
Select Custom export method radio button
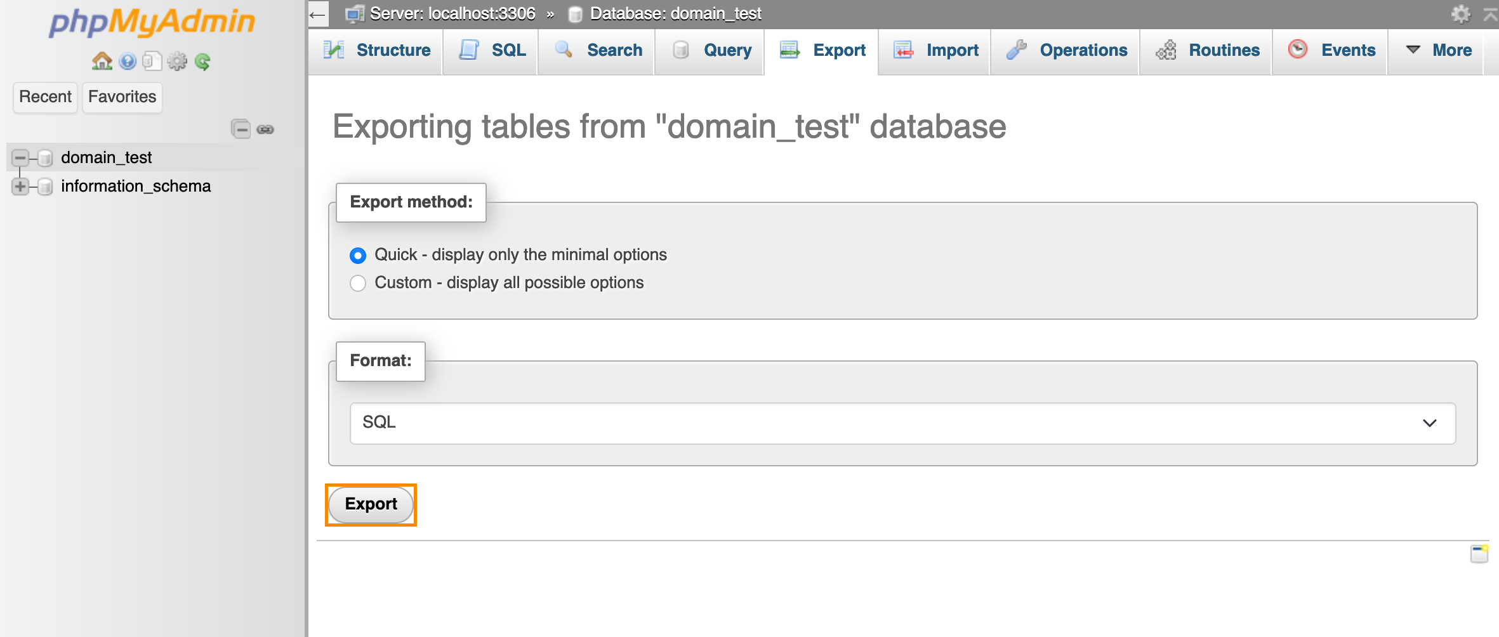[x=358, y=283]
